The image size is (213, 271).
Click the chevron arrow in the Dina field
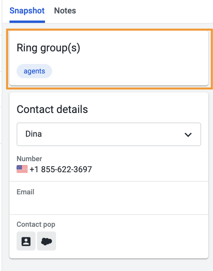188,134
